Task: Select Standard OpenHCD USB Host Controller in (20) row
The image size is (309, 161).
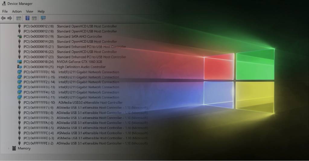Action: pos(87,41)
